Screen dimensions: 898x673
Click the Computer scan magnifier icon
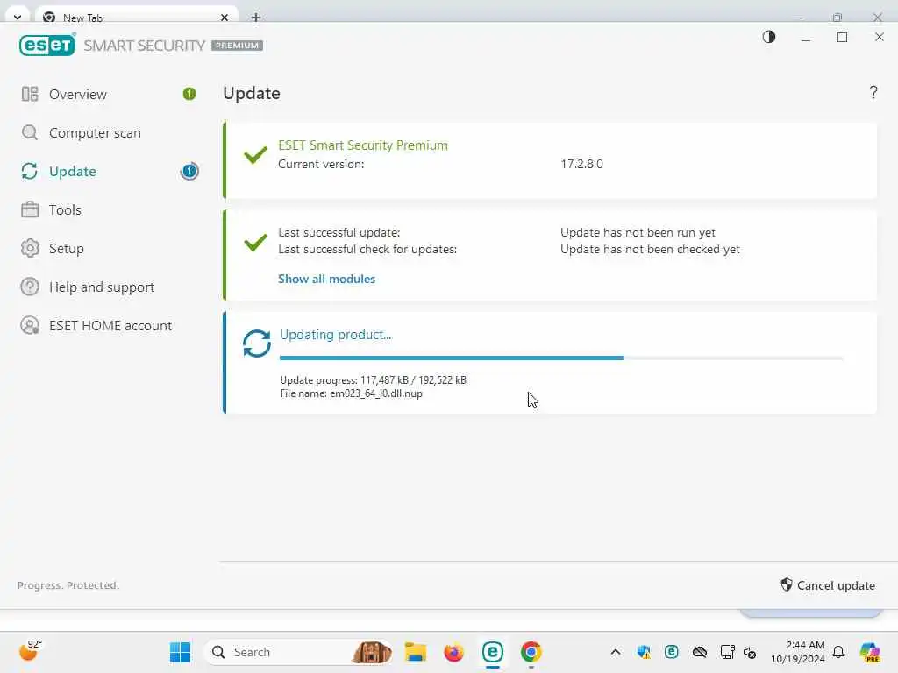click(30, 133)
